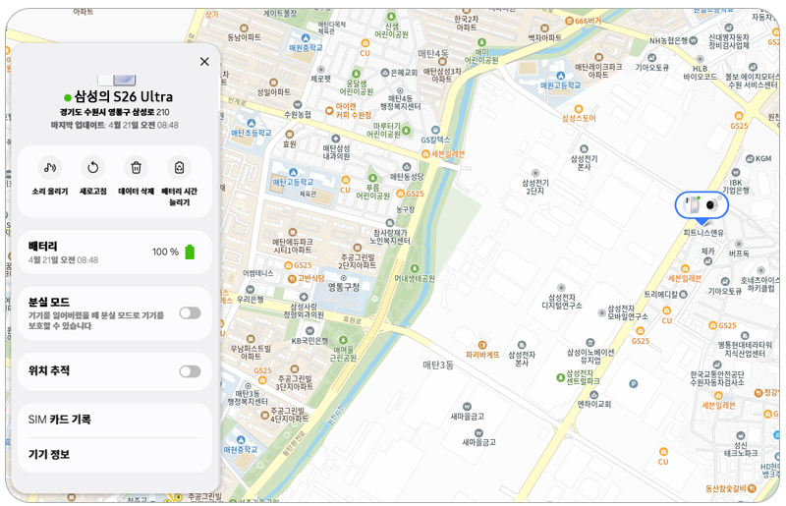Click the 파리바게뜨 map pin
This screenshot has height=506, width=786.
pyautogui.click(x=482, y=345)
